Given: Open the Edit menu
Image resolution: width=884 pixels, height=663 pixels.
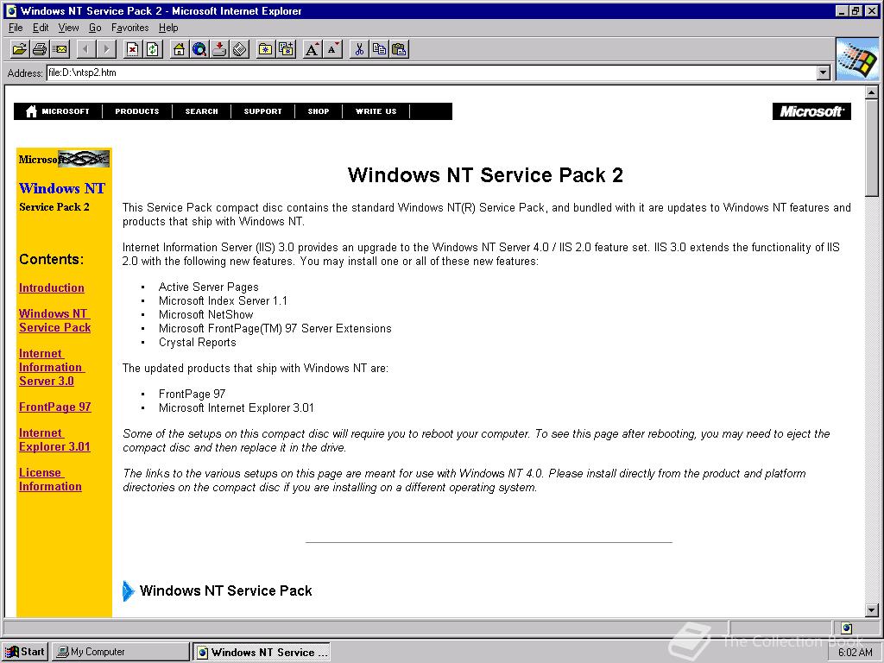Looking at the screenshot, I should tap(41, 28).
